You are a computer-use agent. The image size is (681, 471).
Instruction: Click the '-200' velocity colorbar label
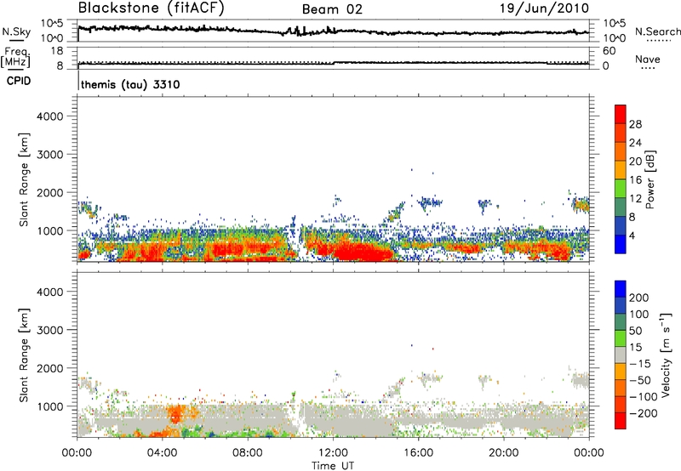(x=644, y=413)
